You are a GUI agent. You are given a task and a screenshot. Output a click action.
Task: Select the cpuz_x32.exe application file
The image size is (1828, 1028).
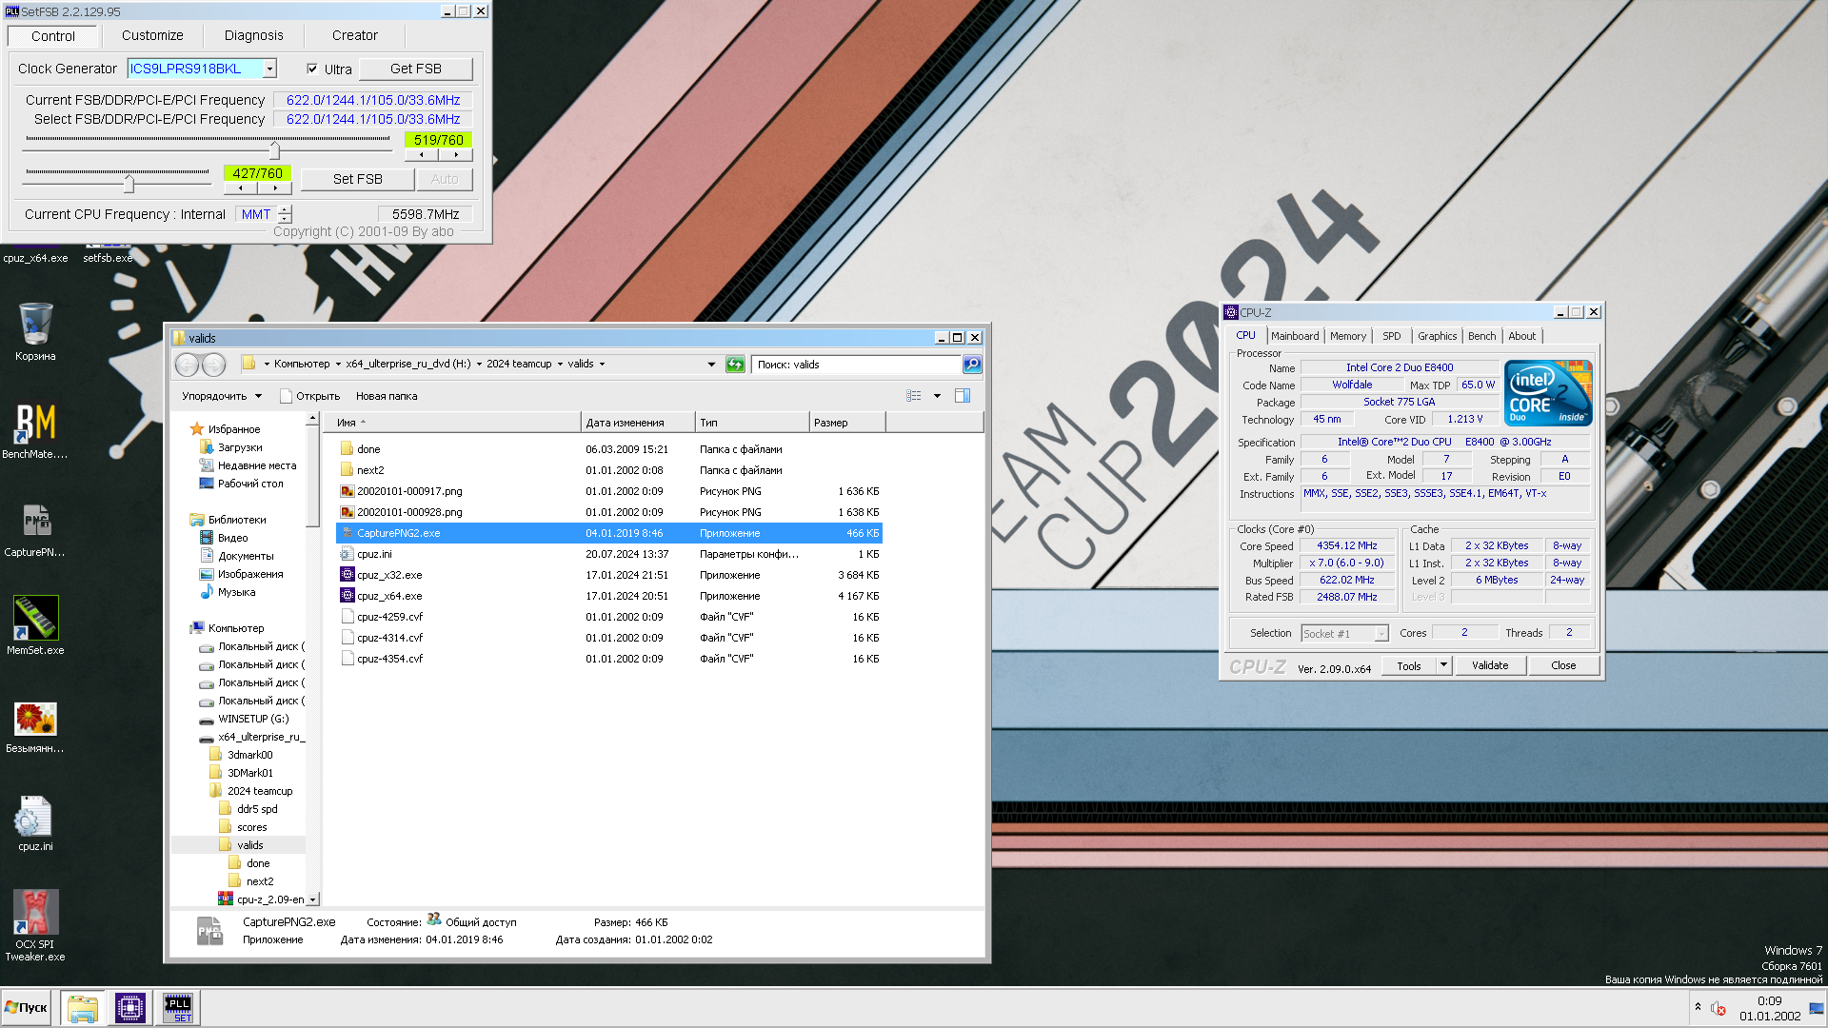coord(389,575)
